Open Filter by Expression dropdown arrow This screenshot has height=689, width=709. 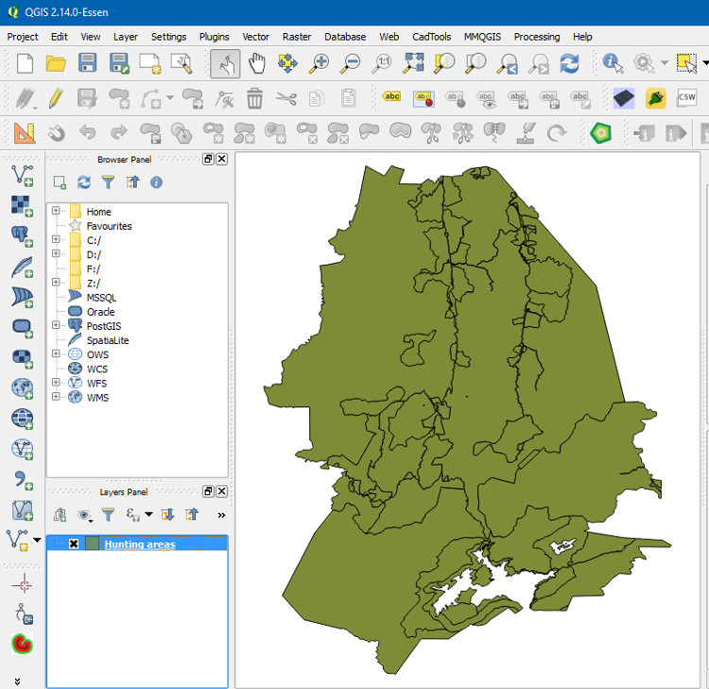coord(148,514)
